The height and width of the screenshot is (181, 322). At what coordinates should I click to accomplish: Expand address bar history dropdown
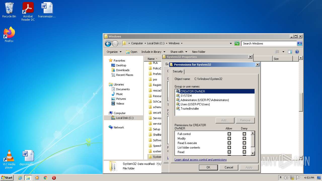click(x=231, y=43)
